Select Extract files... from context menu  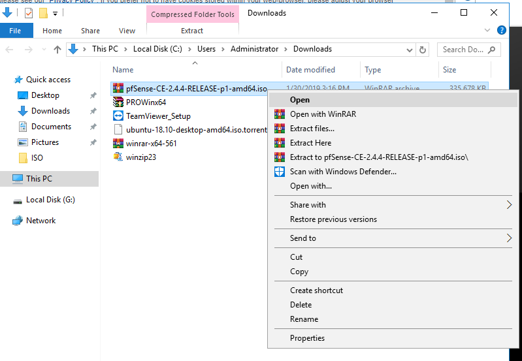[393, 129]
